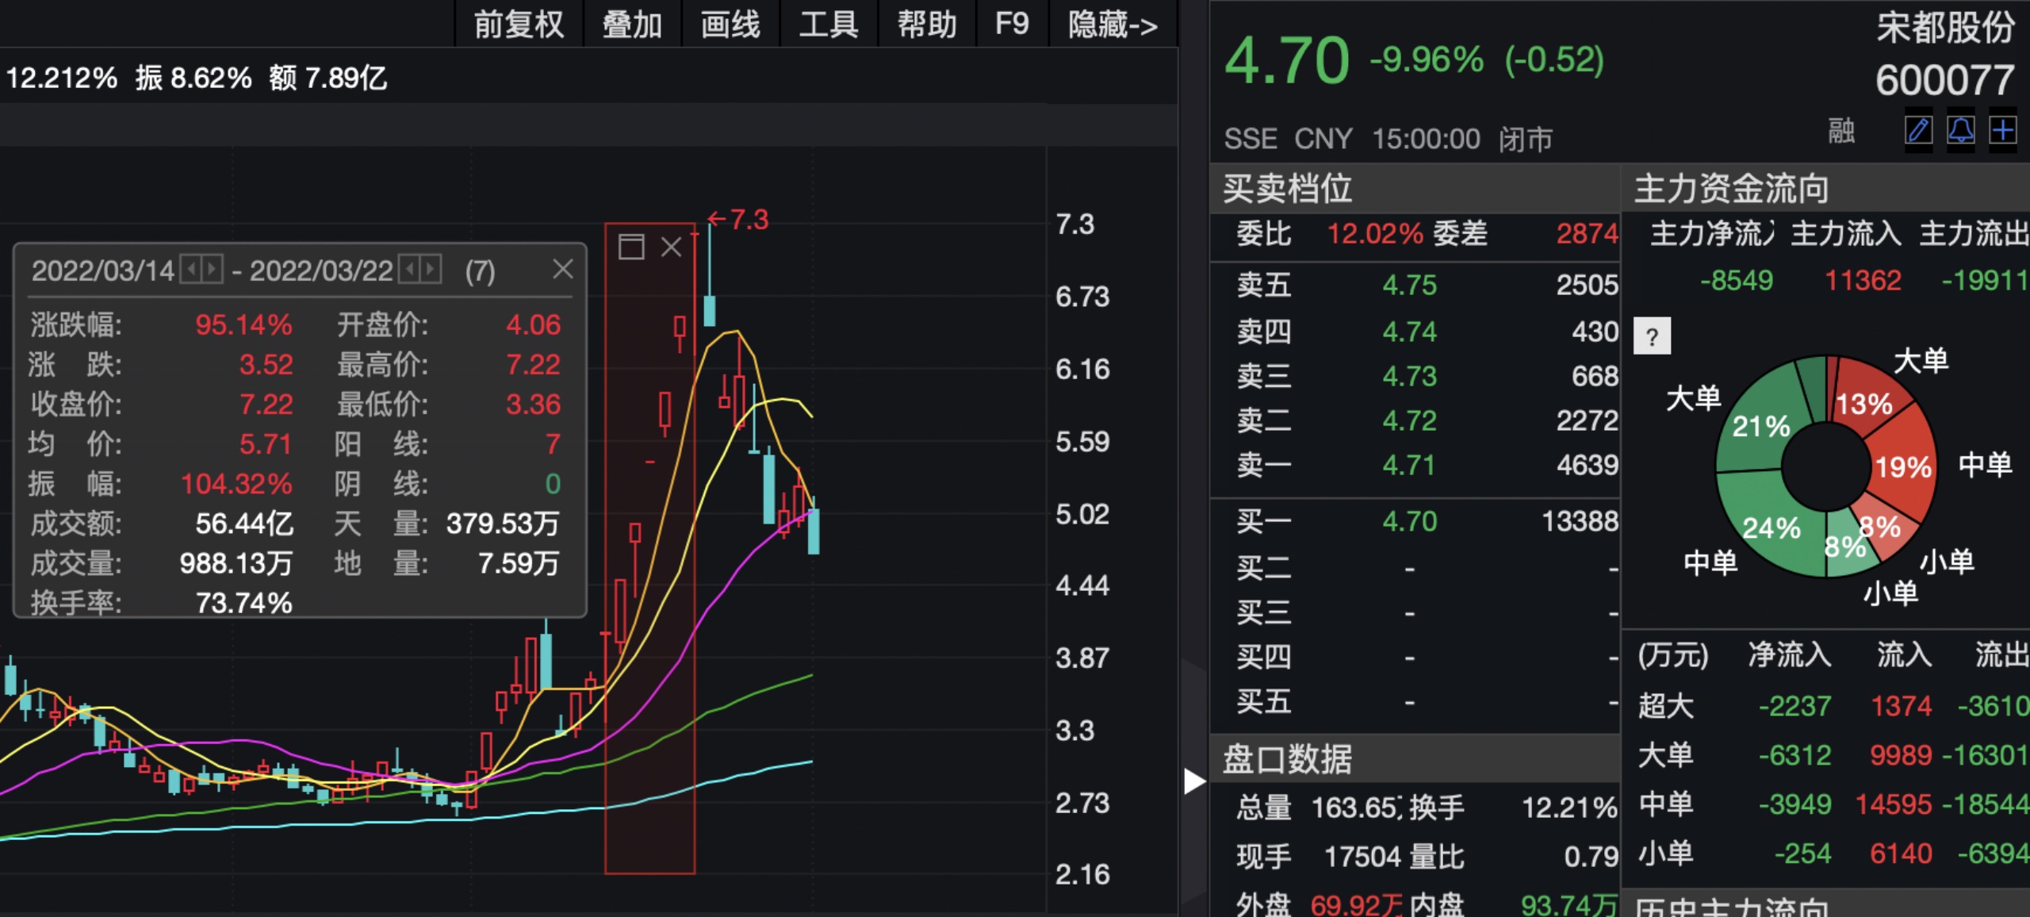The width and height of the screenshot is (2030, 917).
Task: Click the 帮助 help menu
Action: 926,24
